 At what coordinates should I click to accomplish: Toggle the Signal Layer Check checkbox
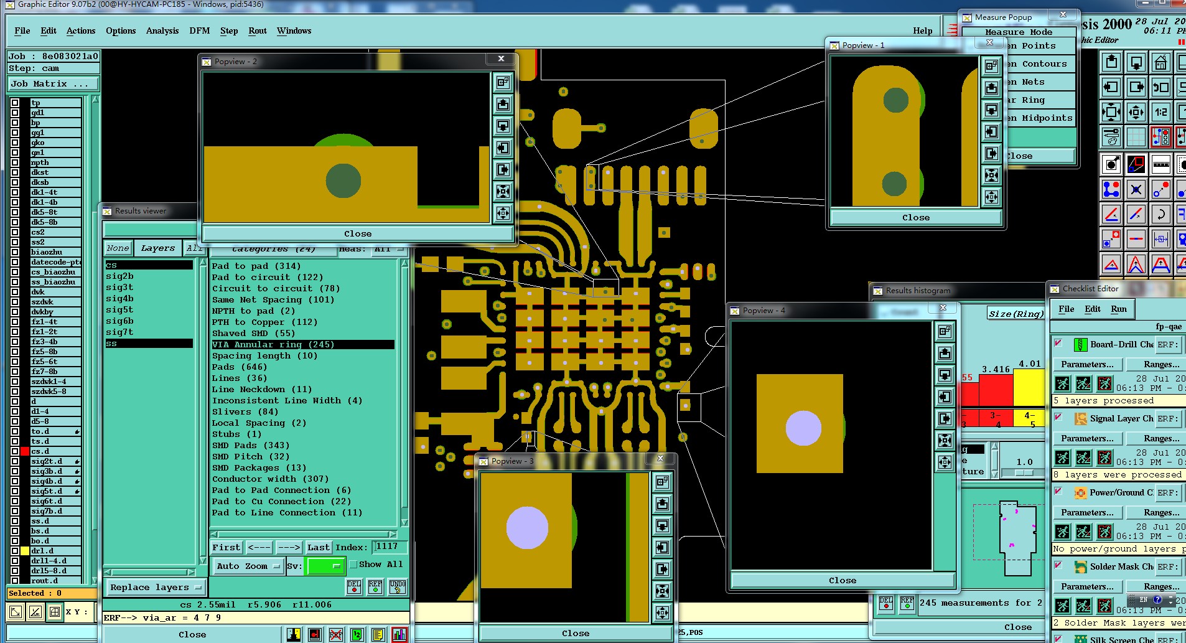tap(1058, 417)
